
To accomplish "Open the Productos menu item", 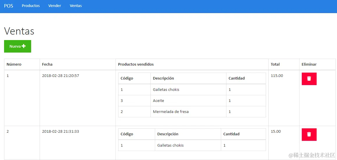I will click(31, 6).
